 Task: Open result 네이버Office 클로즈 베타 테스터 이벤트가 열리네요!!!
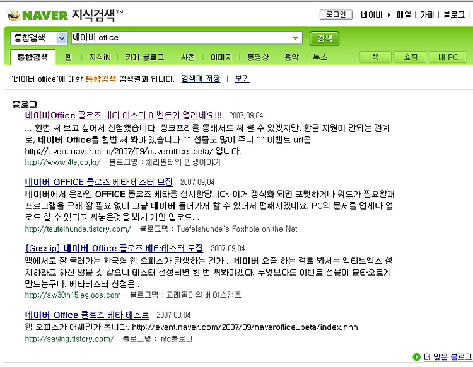pyautogui.click(x=123, y=115)
